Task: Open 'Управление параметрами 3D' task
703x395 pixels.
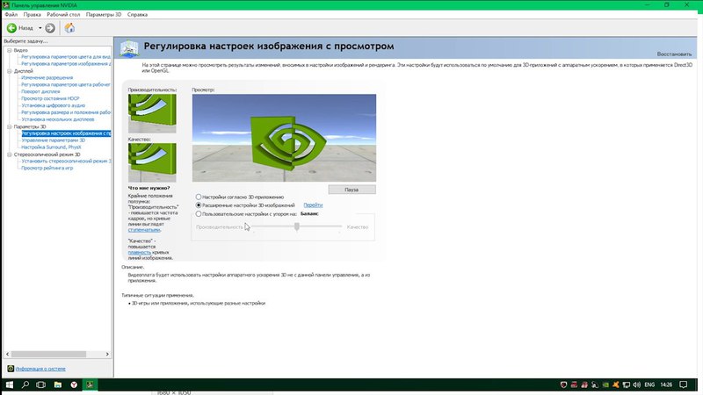Action: [x=54, y=140]
